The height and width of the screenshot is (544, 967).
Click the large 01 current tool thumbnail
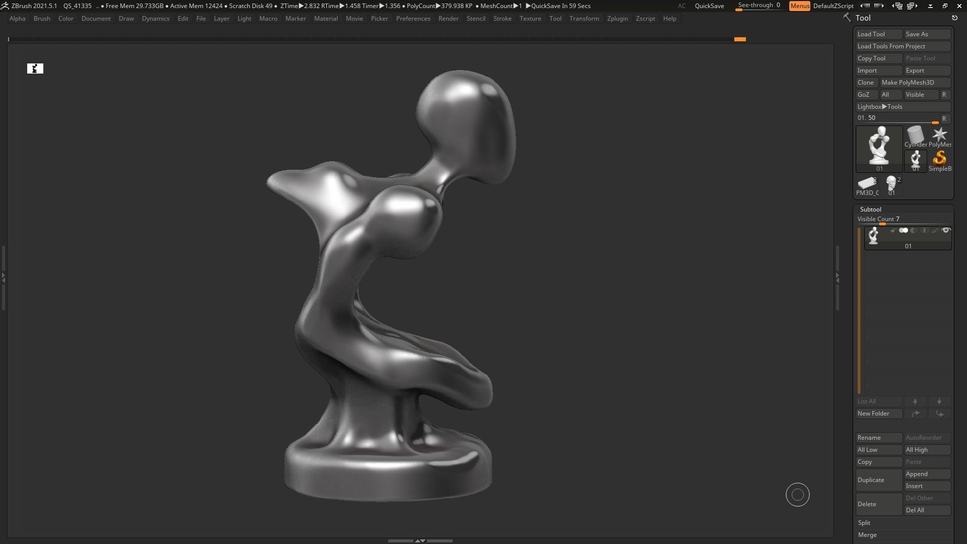click(x=879, y=149)
